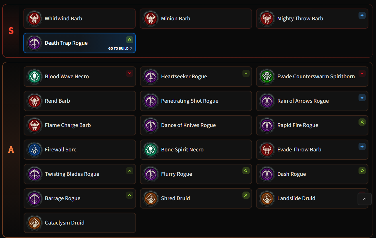Open the Minion Barb build card
Viewport: 376px width, 238px height.
pyautogui.click(x=196, y=19)
